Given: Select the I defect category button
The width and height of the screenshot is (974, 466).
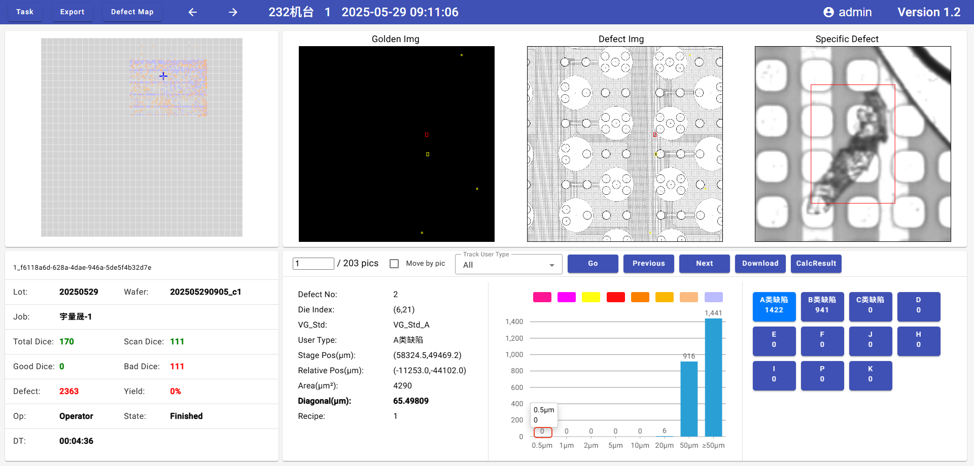Looking at the screenshot, I should [774, 375].
